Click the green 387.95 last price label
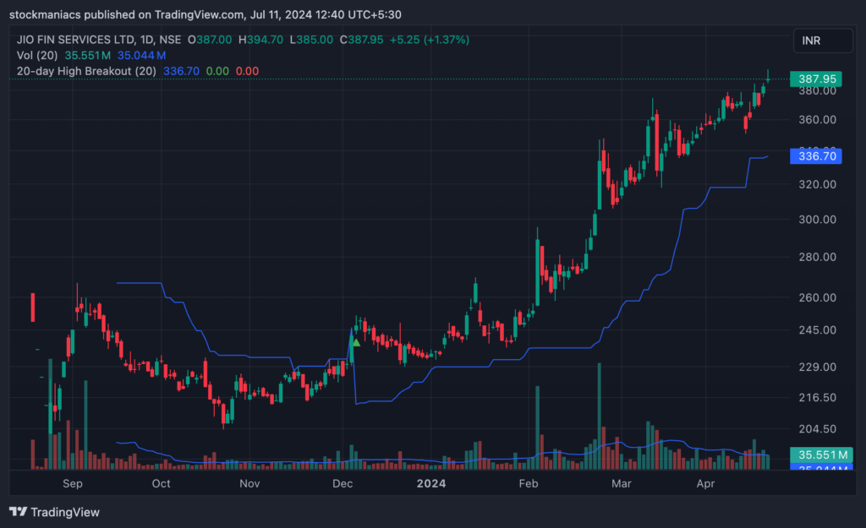This screenshot has width=866, height=528. pyautogui.click(x=816, y=79)
